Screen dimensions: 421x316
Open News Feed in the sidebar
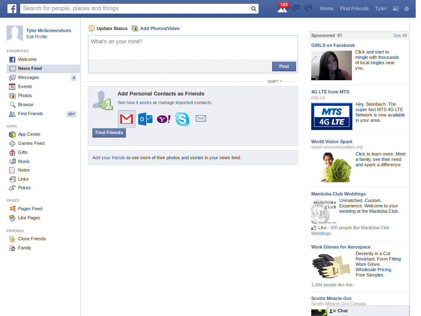[x=43, y=69]
